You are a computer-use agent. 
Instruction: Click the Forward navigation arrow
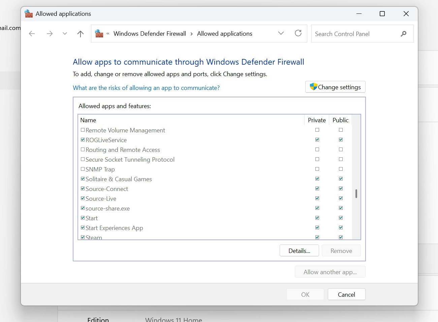(50, 34)
